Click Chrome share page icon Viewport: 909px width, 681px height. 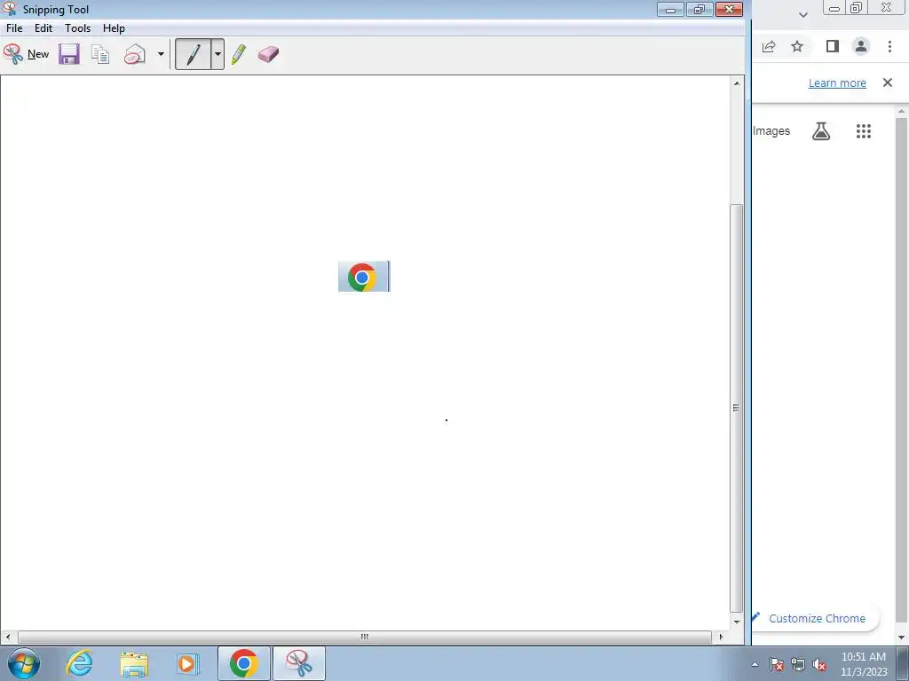pyautogui.click(x=769, y=46)
